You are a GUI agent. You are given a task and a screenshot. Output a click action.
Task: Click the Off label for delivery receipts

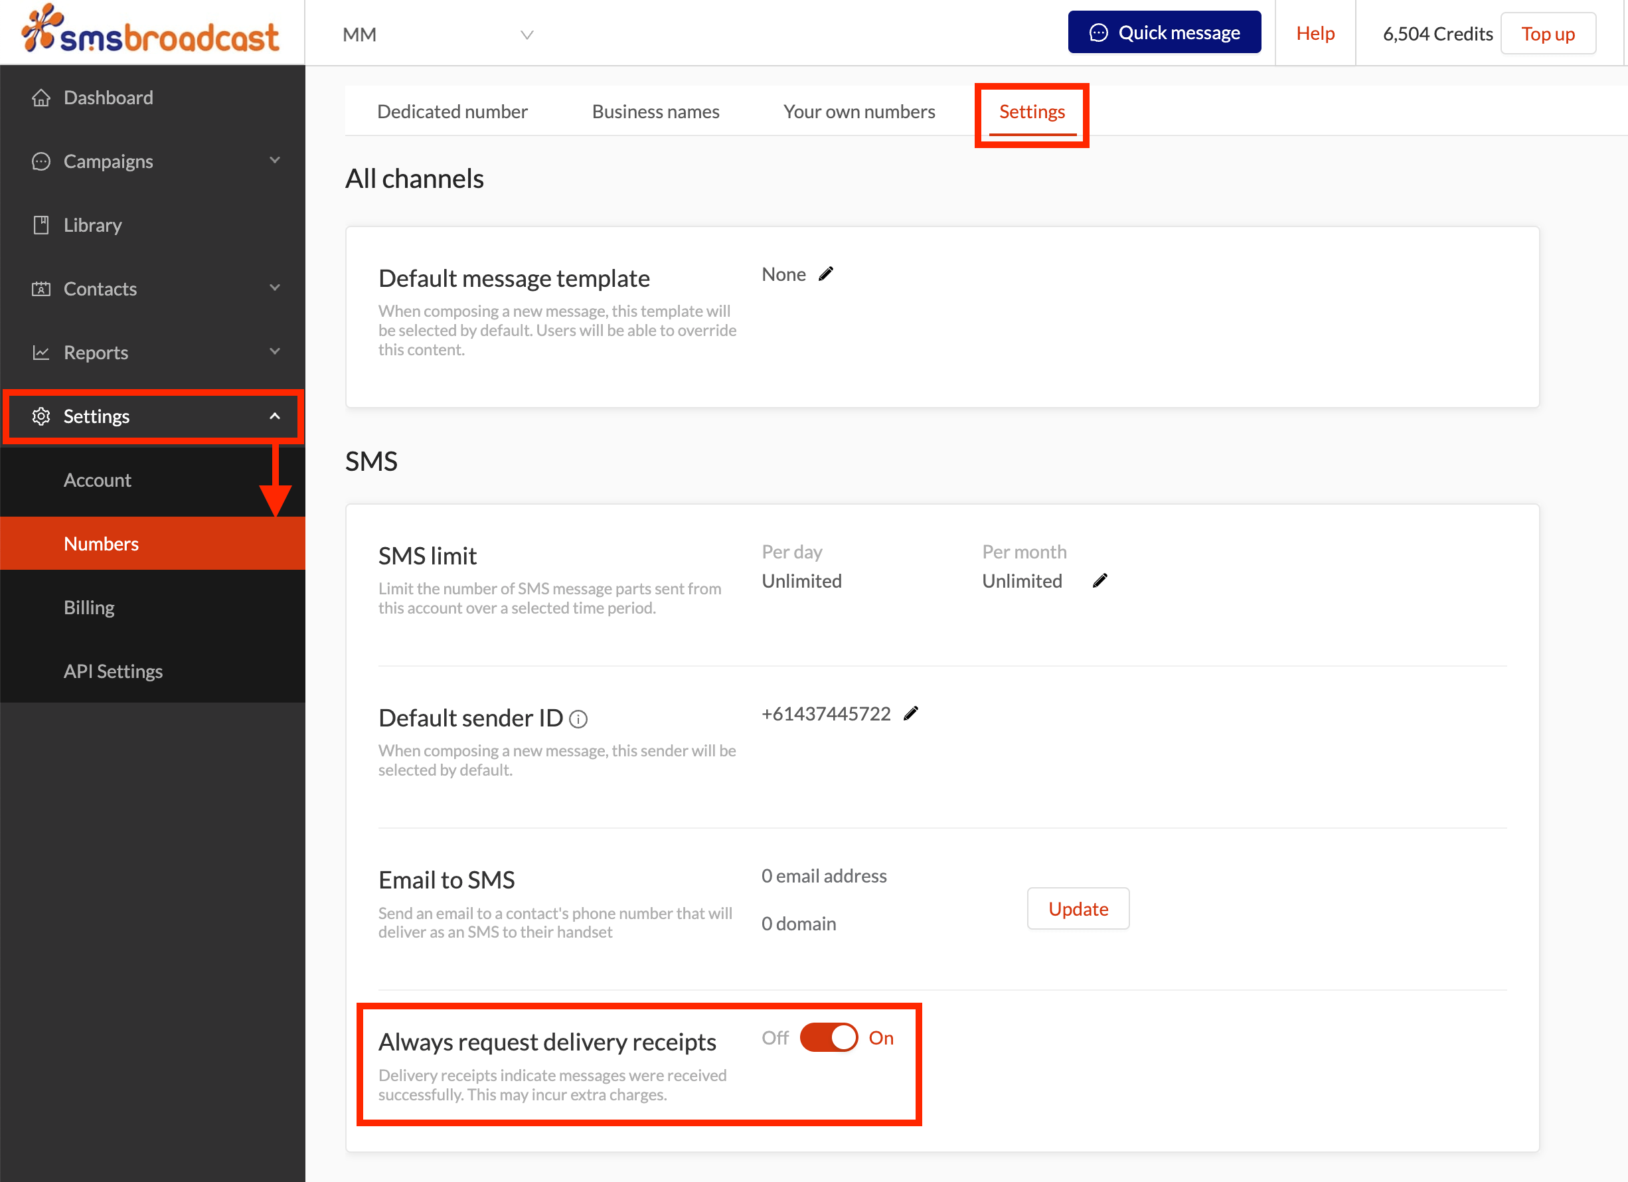pos(775,1038)
